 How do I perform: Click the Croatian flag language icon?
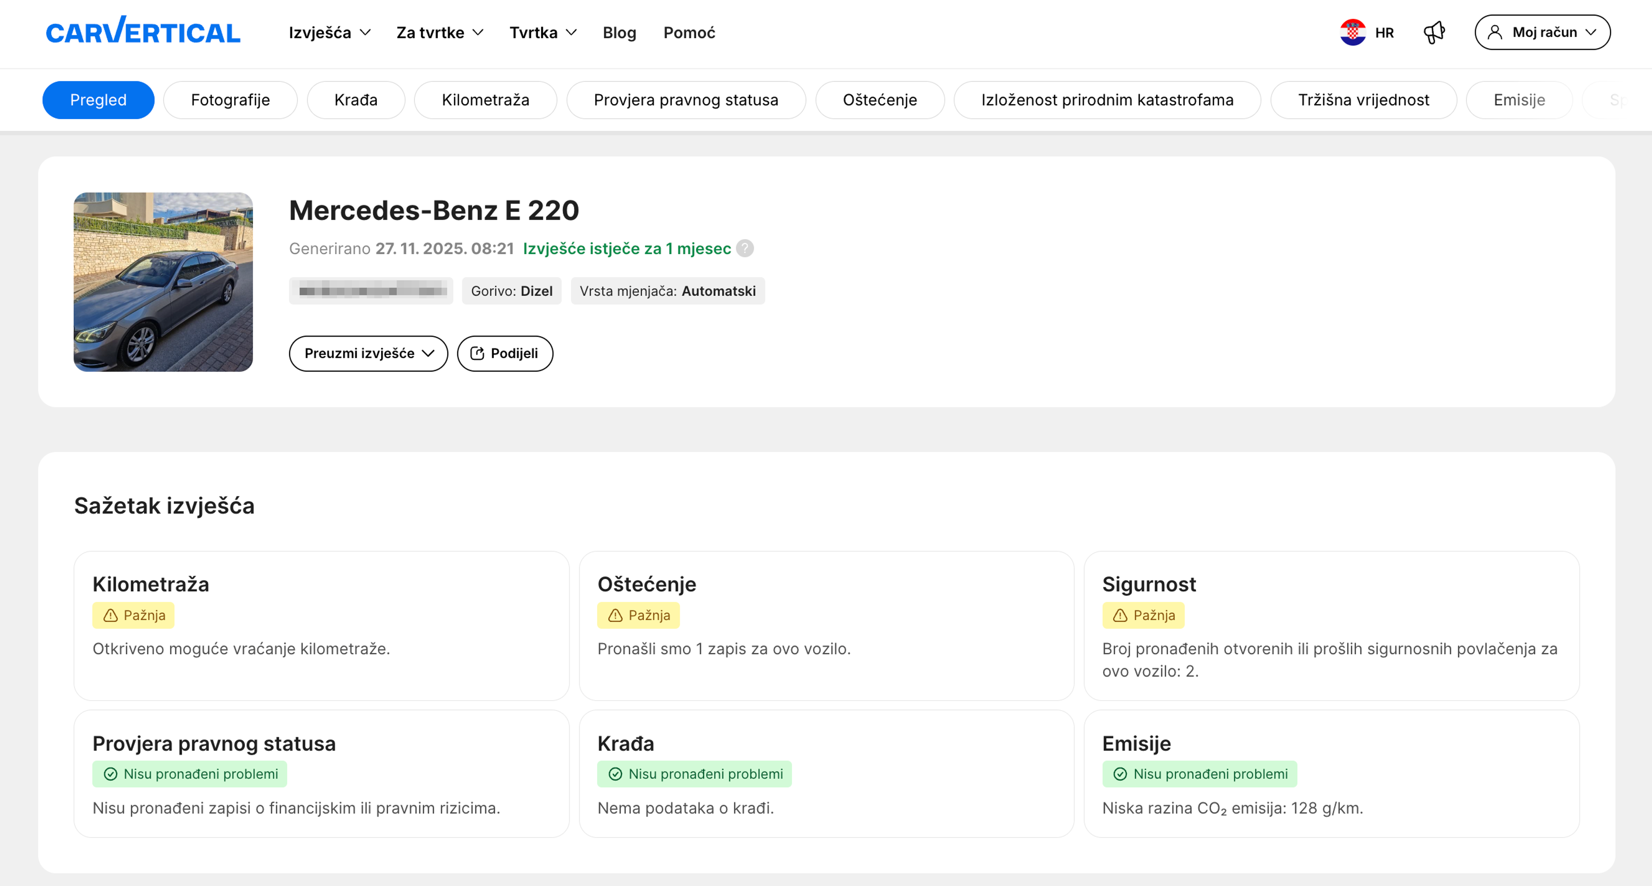click(x=1353, y=32)
